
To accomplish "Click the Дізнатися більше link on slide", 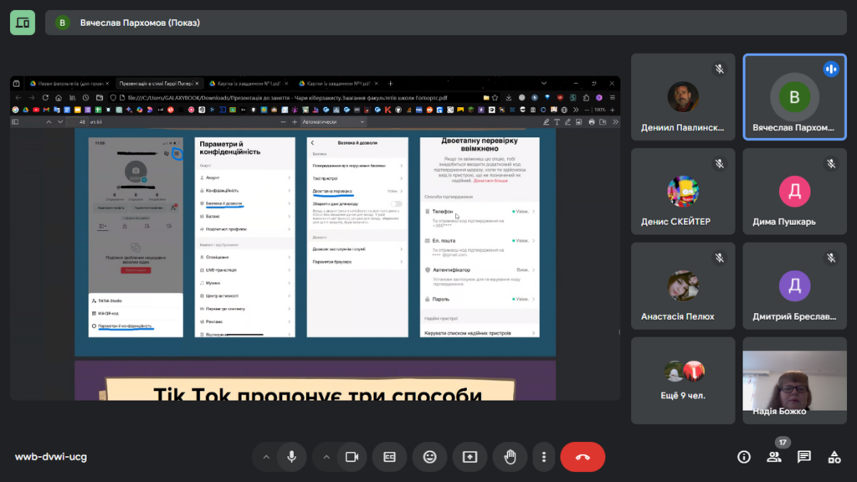I will (490, 181).
